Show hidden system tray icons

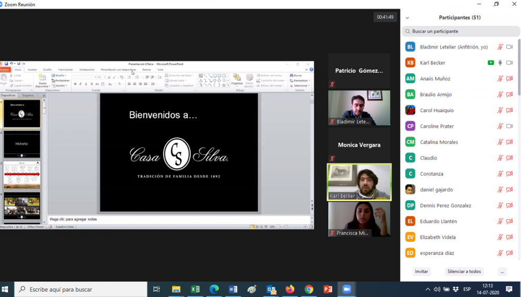pyautogui.click(x=428, y=289)
